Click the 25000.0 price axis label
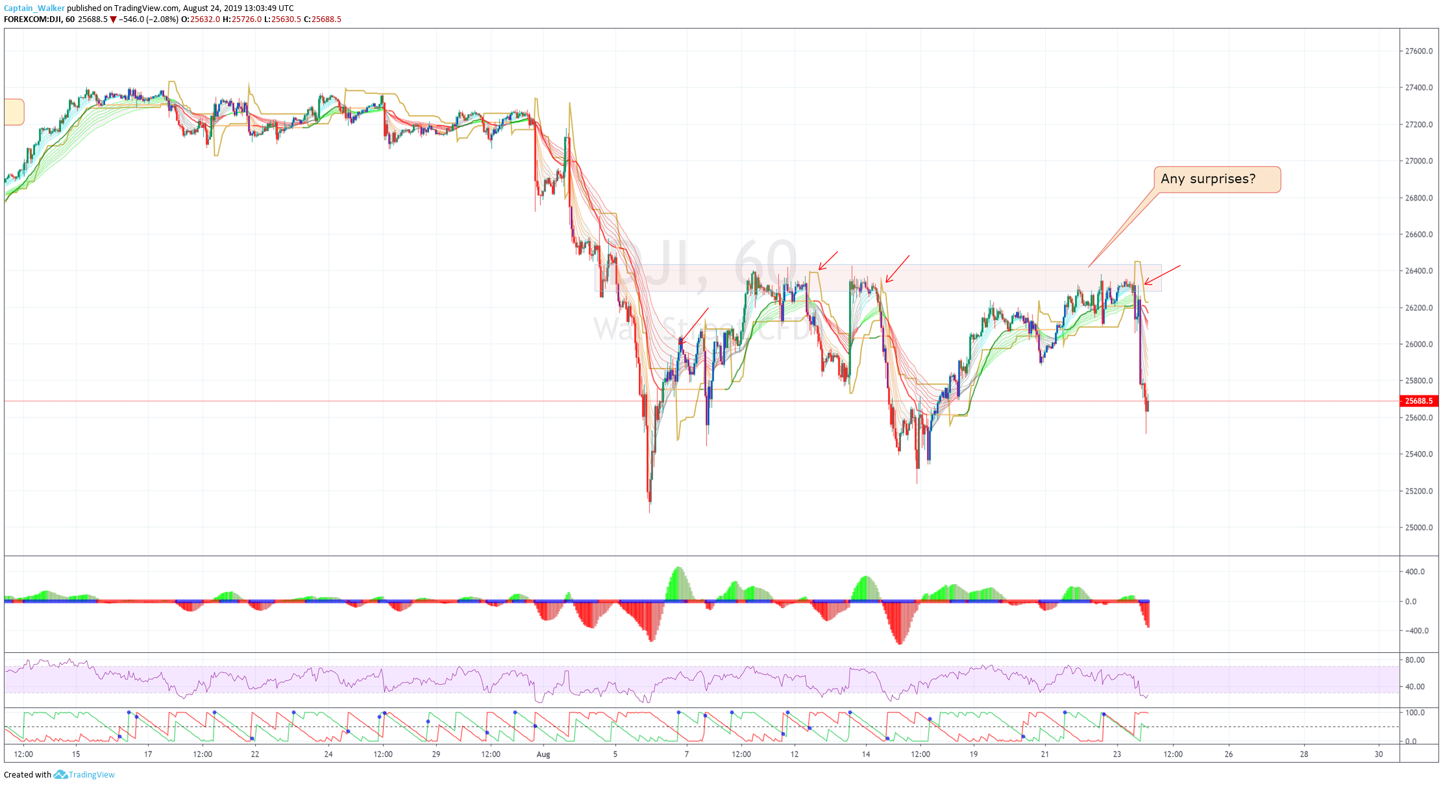This screenshot has height=786, width=1443. 1418,528
